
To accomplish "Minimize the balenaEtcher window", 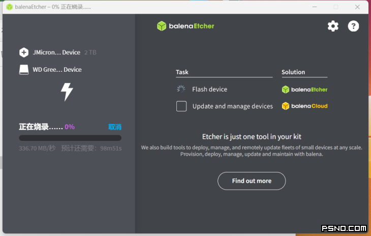I will click(315, 7).
